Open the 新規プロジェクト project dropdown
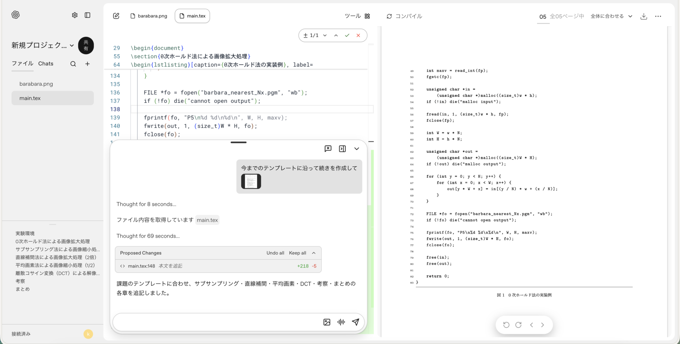Viewport: 680px width, 344px height. pyautogui.click(x=42, y=45)
